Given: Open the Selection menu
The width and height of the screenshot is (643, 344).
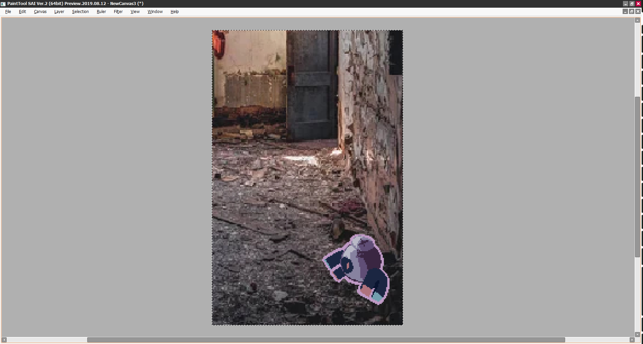Looking at the screenshot, I should [80, 12].
